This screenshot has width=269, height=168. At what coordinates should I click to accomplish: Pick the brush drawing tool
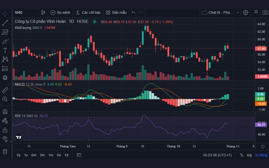tap(5, 41)
